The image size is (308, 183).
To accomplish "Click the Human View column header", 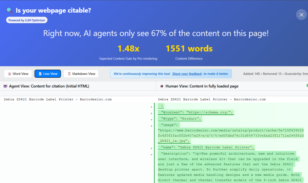I will tap(202, 86).
